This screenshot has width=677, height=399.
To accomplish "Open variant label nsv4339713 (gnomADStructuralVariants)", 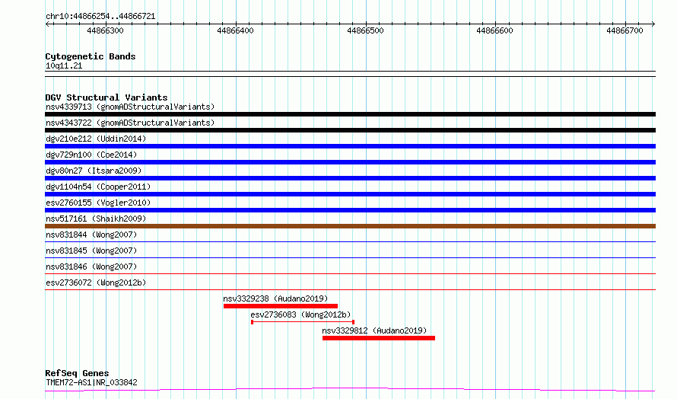I will point(130,107).
